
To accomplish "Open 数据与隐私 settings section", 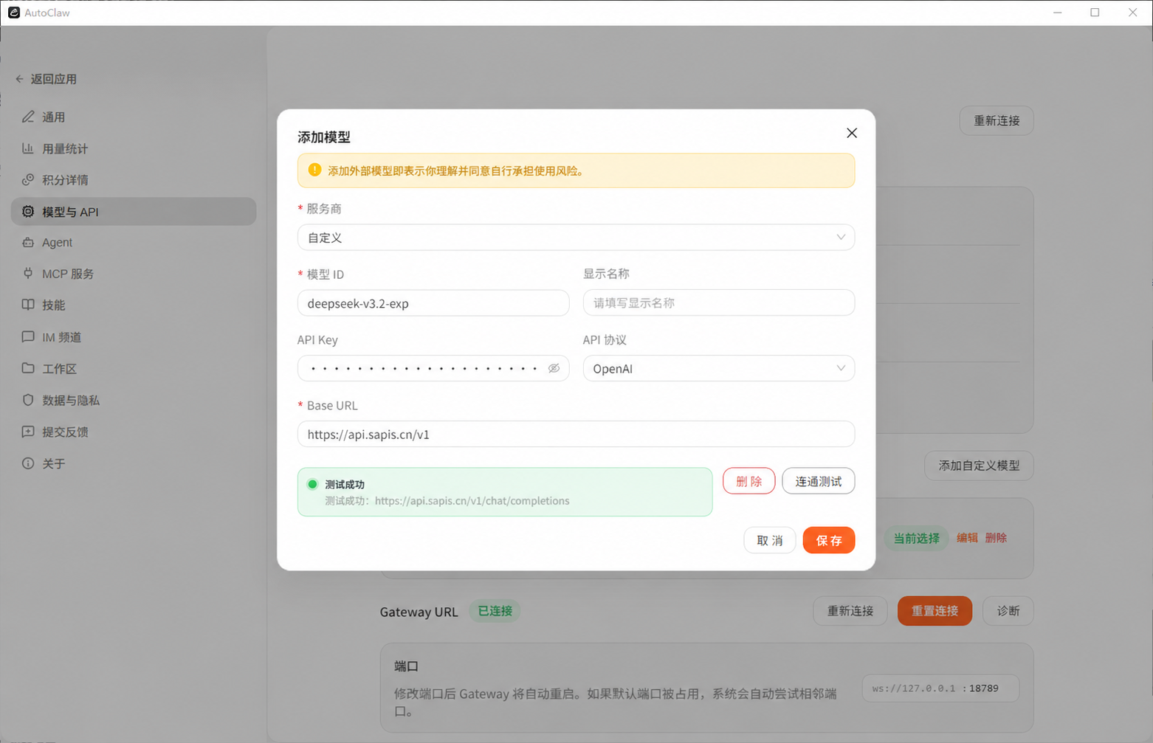I will (x=134, y=400).
